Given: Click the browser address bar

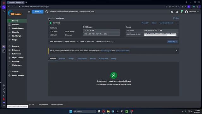Looking at the screenshot, I should pyautogui.click(x=90, y=7).
